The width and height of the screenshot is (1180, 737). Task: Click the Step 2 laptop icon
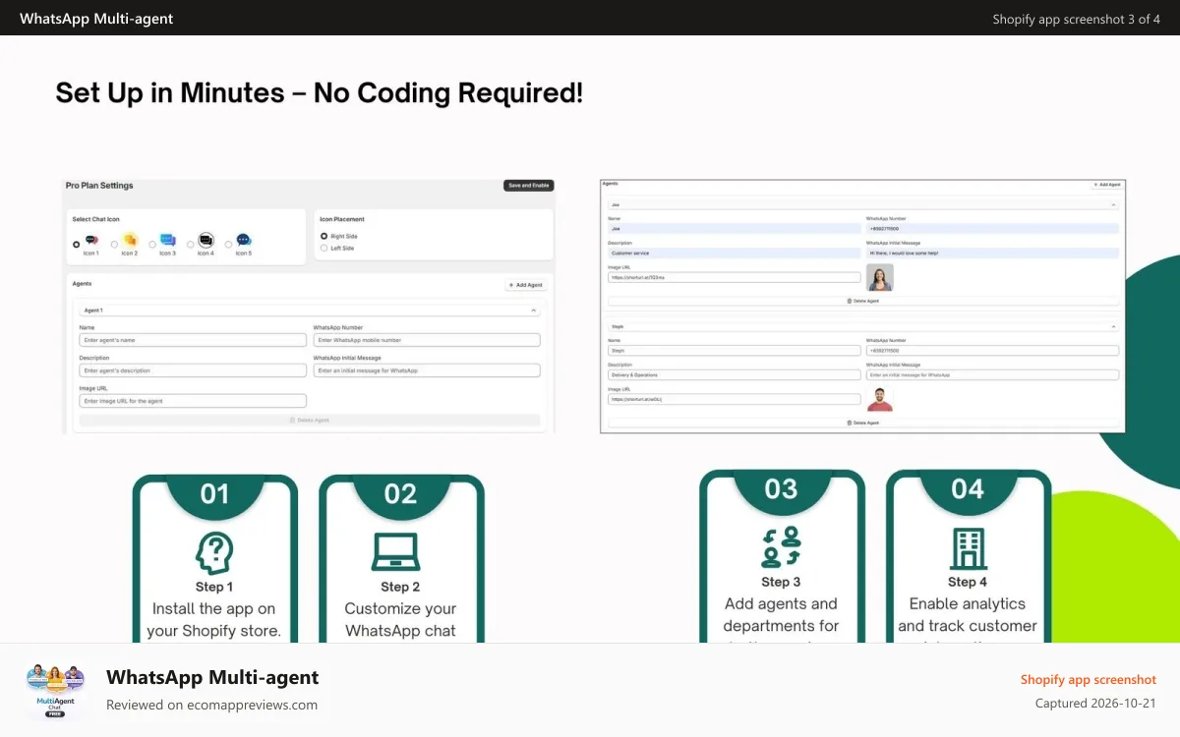pyautogui.click(x=396, y=552)
